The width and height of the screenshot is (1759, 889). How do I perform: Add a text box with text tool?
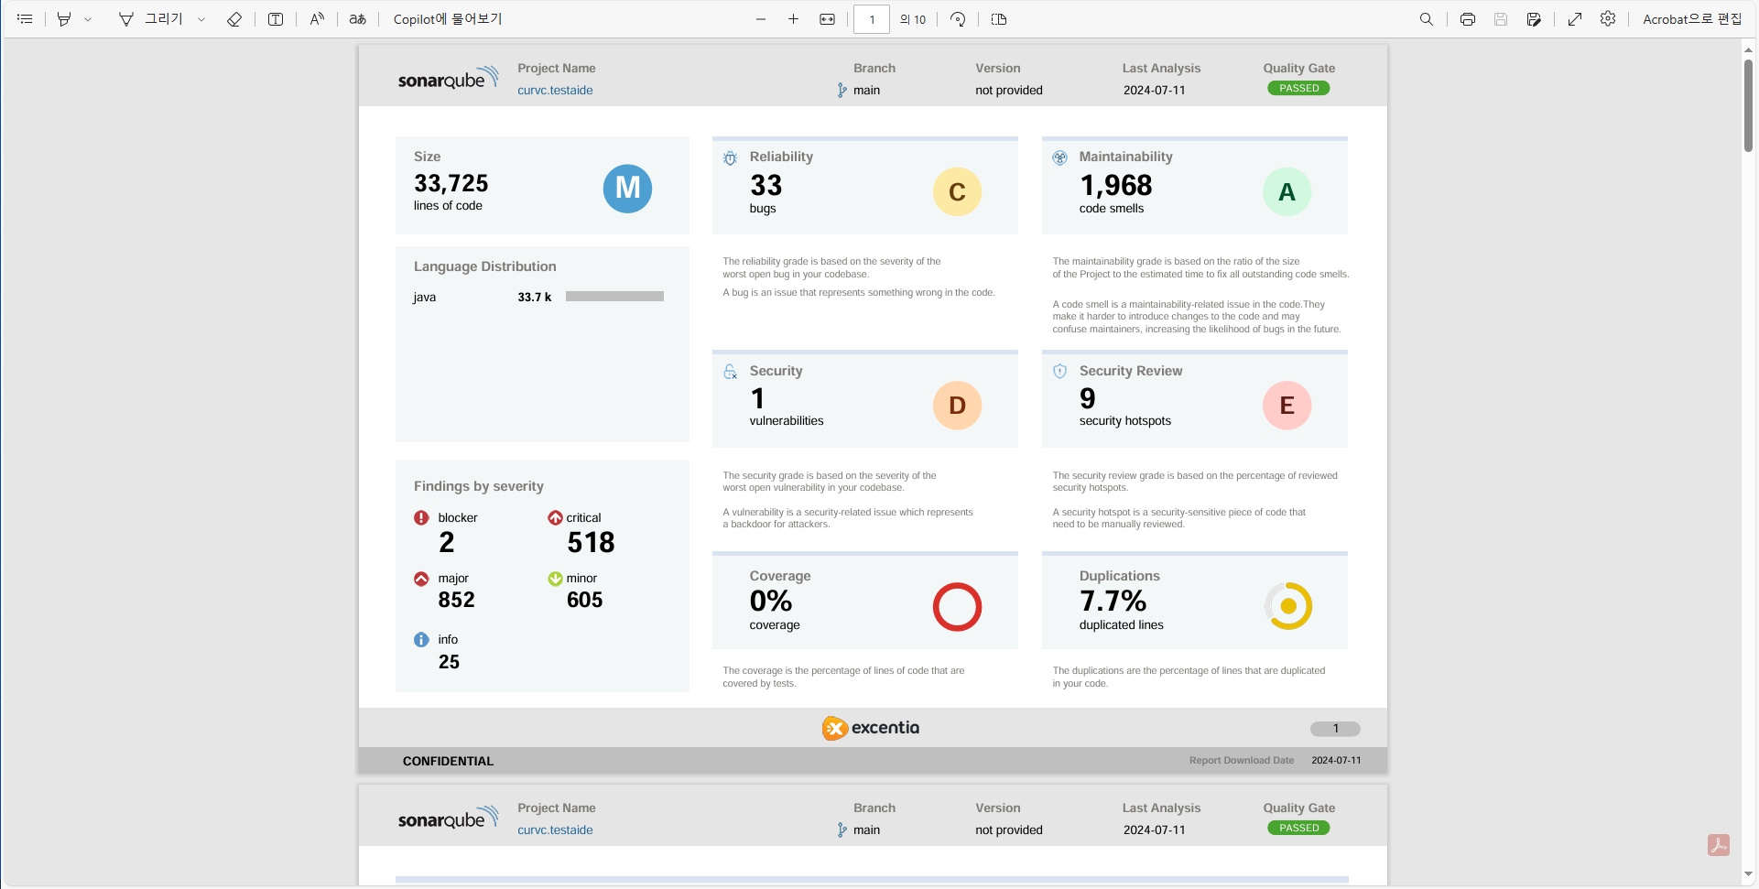tap(276, 19)
